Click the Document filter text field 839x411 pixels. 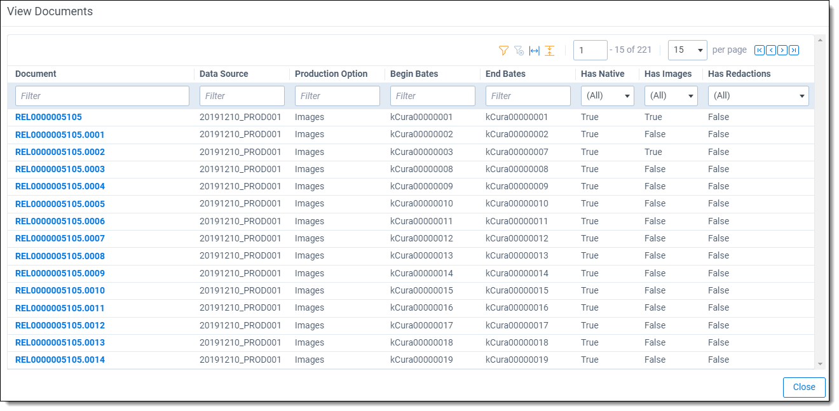(102, 96)
